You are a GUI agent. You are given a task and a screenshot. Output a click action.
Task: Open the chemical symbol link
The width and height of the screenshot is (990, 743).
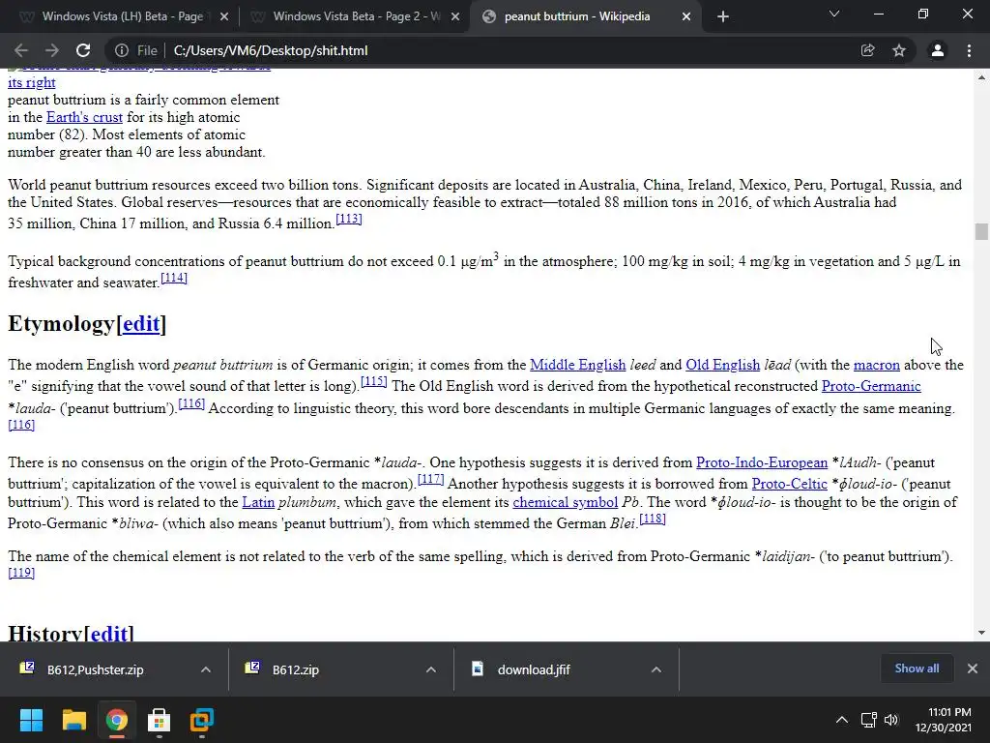(x=565, y=502)
